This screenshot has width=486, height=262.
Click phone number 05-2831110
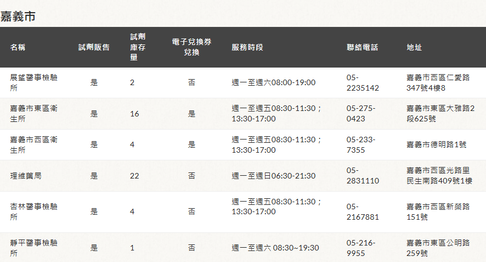[363, 176]
